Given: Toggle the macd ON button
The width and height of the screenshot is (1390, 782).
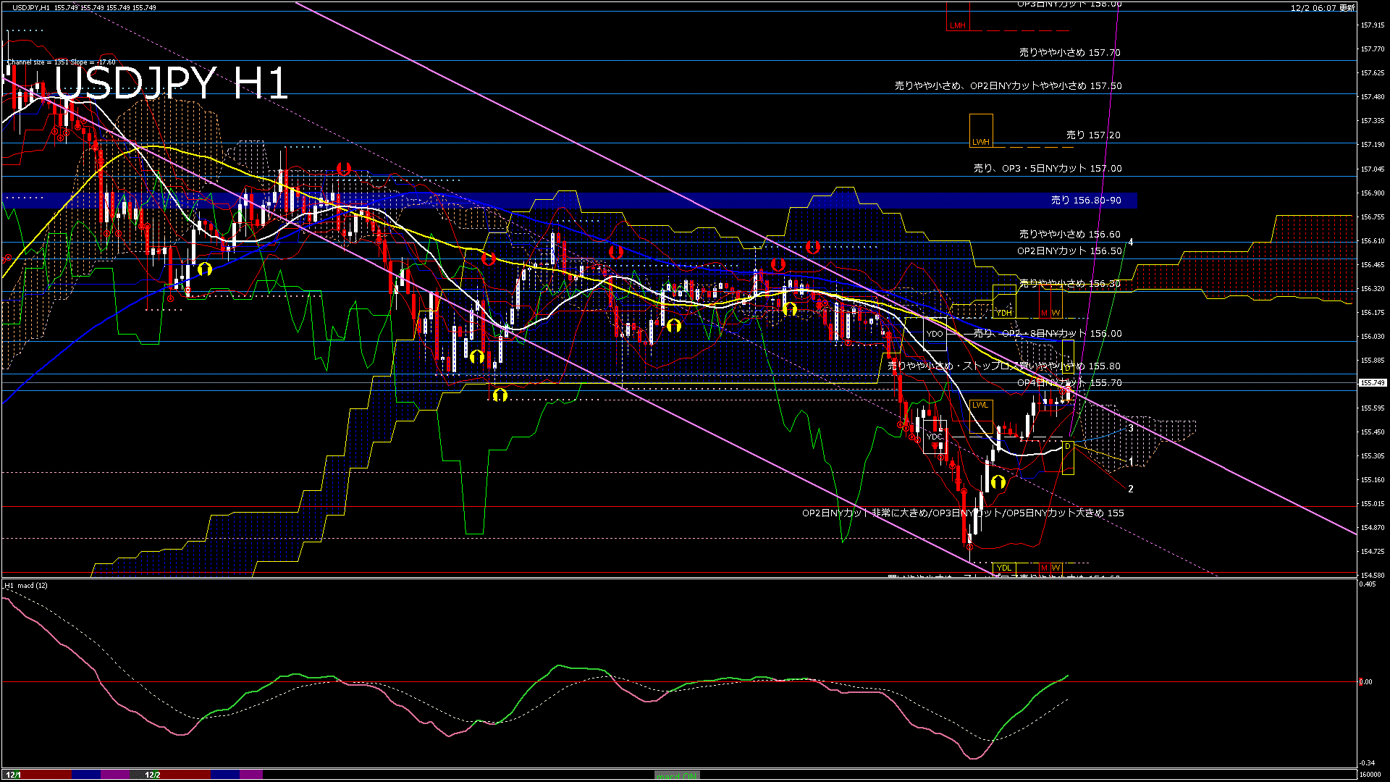Looking at the screenshot, I should pos(677,775).
